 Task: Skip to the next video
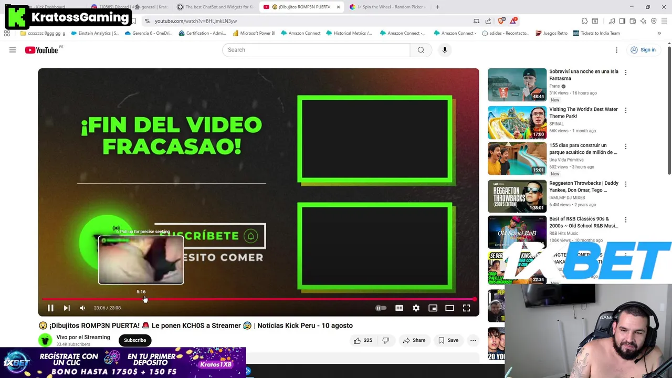(x=67, y=308)
